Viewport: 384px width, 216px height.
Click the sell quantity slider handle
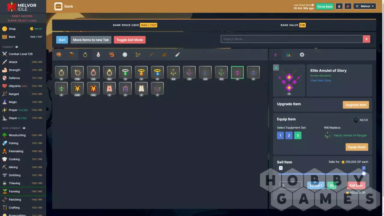364,174
